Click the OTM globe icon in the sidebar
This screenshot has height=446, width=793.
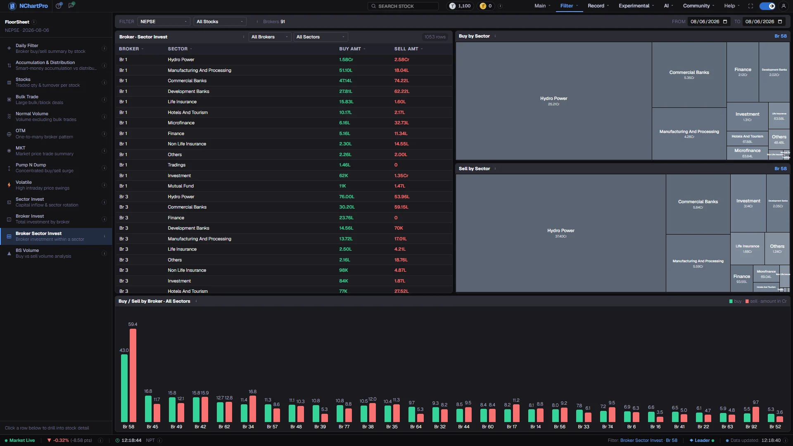click(x=9, y=134)
